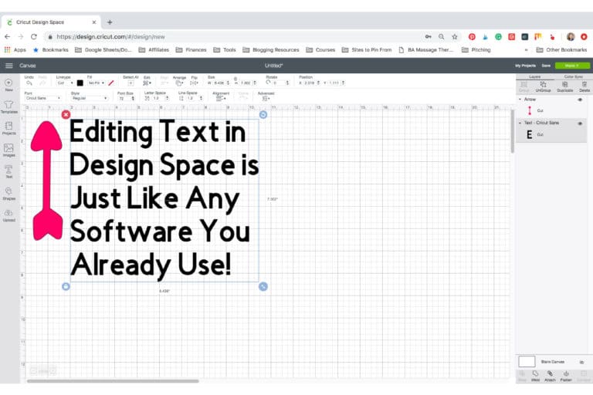Open the Linetype dropdown
The image size is (593, 395).
(x=65, y=83)
